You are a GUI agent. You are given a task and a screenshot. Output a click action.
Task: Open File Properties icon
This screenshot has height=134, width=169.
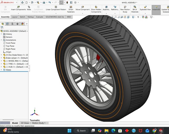click(x=71, y=2)
